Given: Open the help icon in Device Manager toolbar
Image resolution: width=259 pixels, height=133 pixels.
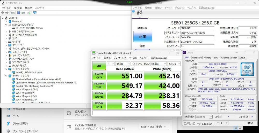Looking at the screenshot, I should 19,13.
